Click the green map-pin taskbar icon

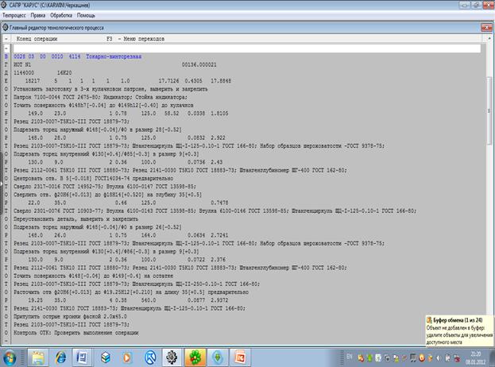[218, 357]
